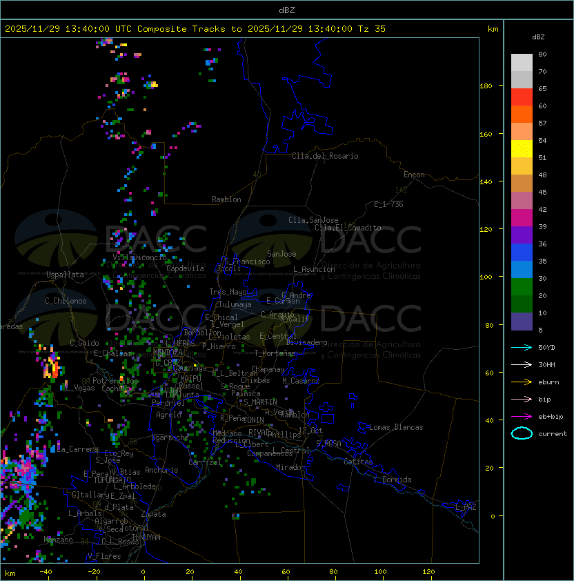
Task: Pick the green swatch between 30 and 20
Action: [522, 287]
